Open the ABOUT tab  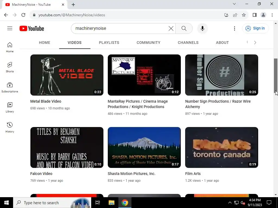coord(222,43)
